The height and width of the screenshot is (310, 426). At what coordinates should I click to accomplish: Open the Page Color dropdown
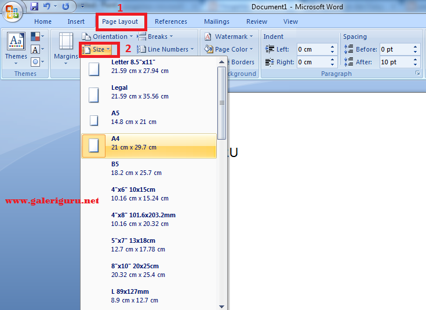click(229, 49)
